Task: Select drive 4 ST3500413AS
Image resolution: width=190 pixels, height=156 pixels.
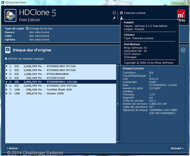Action: click(60, 78)
